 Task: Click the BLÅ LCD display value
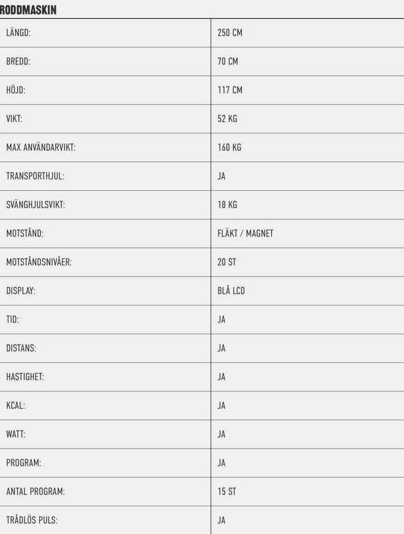231,291
